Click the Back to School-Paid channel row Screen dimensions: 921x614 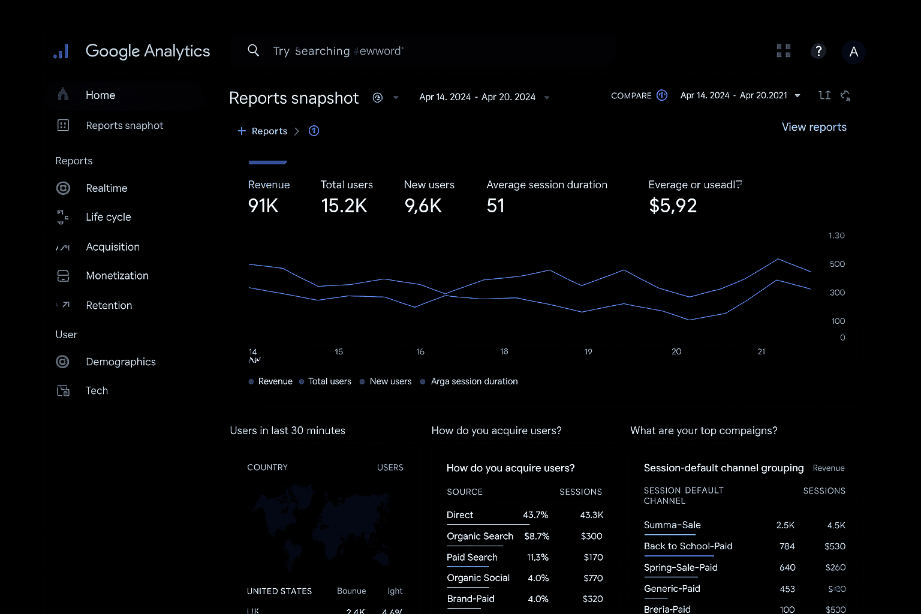coord(745,546)
